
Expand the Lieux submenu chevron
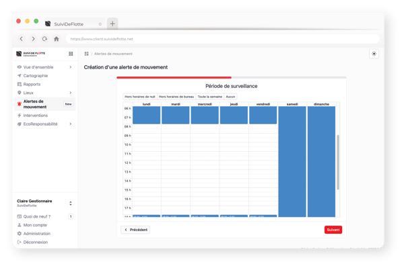click(x=71, y=93)
